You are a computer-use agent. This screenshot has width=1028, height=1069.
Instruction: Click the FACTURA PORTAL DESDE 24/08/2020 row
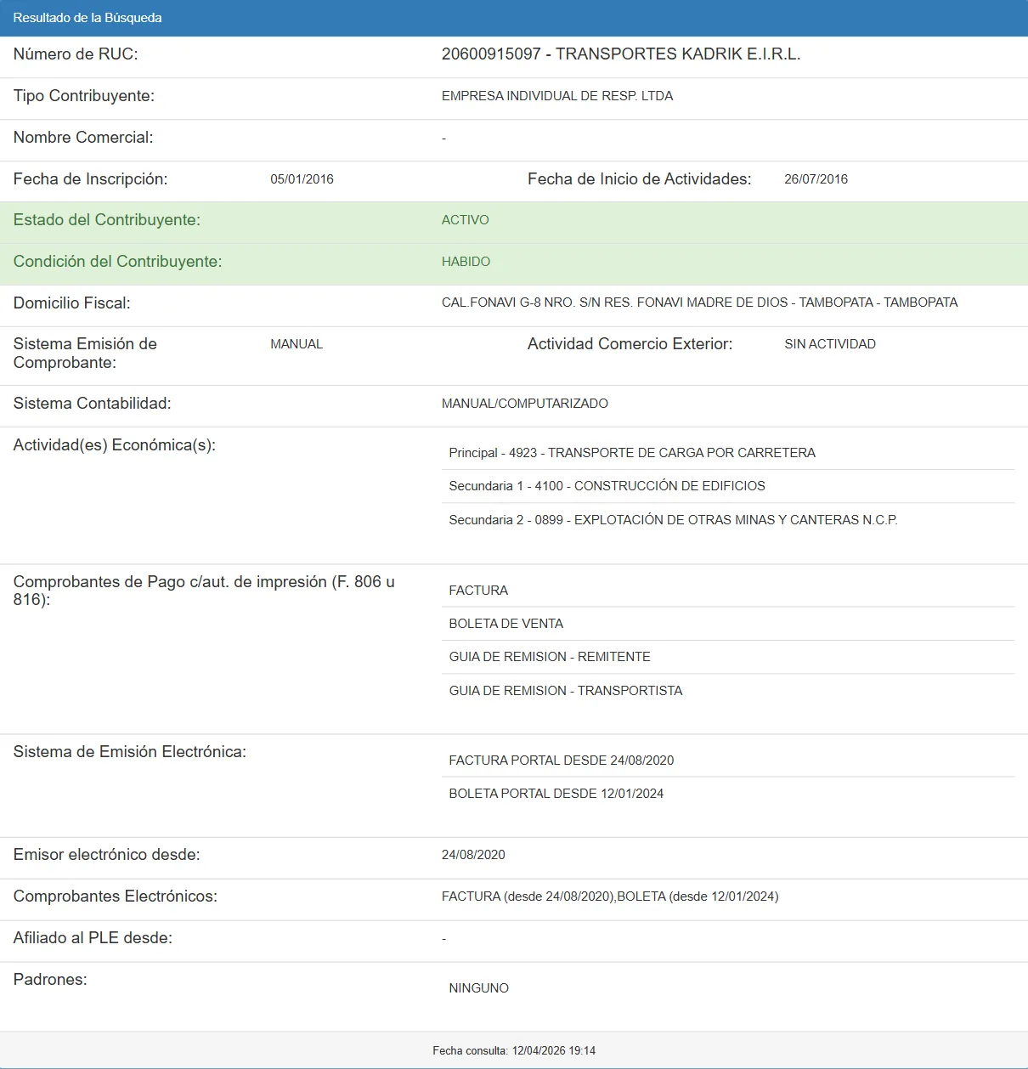coord(561,761)
